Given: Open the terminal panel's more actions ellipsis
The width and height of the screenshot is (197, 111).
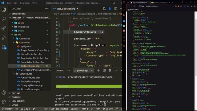Looking at the screenshot, I should coord(69,71).
